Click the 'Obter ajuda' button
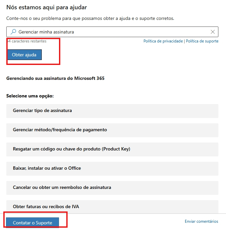 (25, 55)
